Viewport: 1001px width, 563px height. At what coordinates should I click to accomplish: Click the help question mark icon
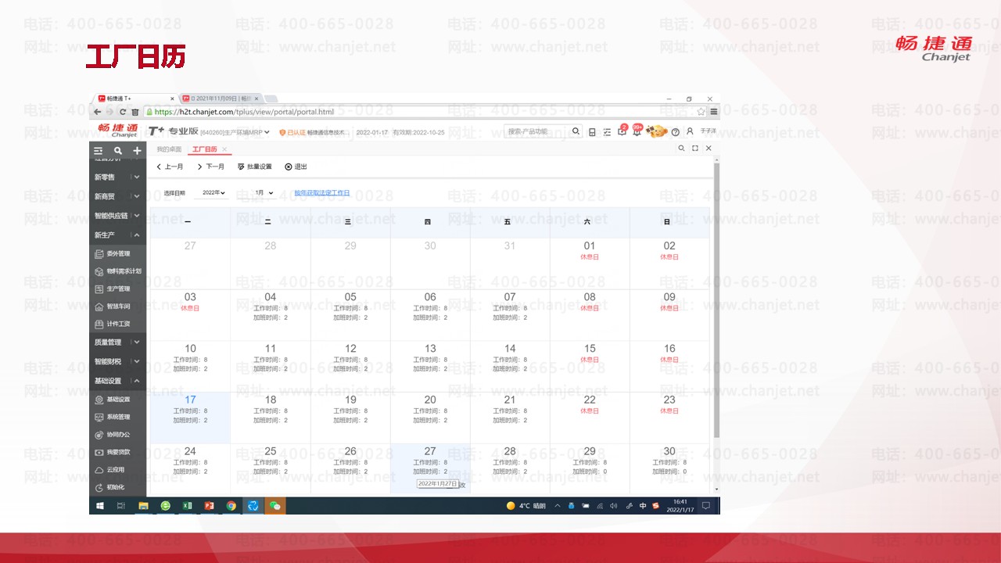(x=676, y=132)
